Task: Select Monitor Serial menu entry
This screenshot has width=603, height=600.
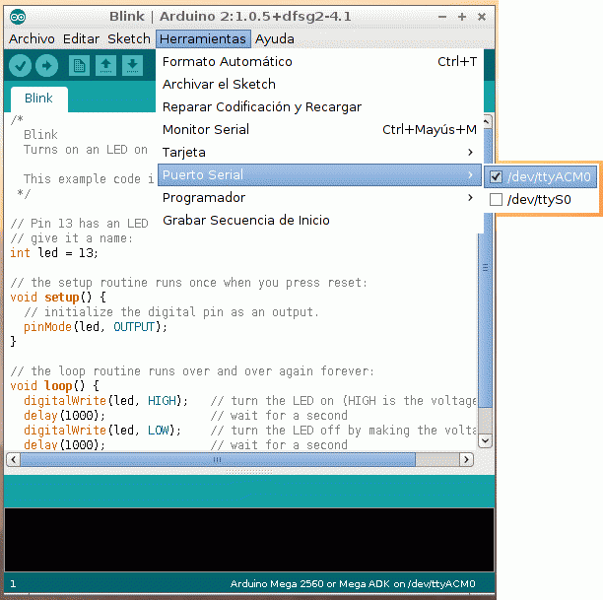Action: 206,130
